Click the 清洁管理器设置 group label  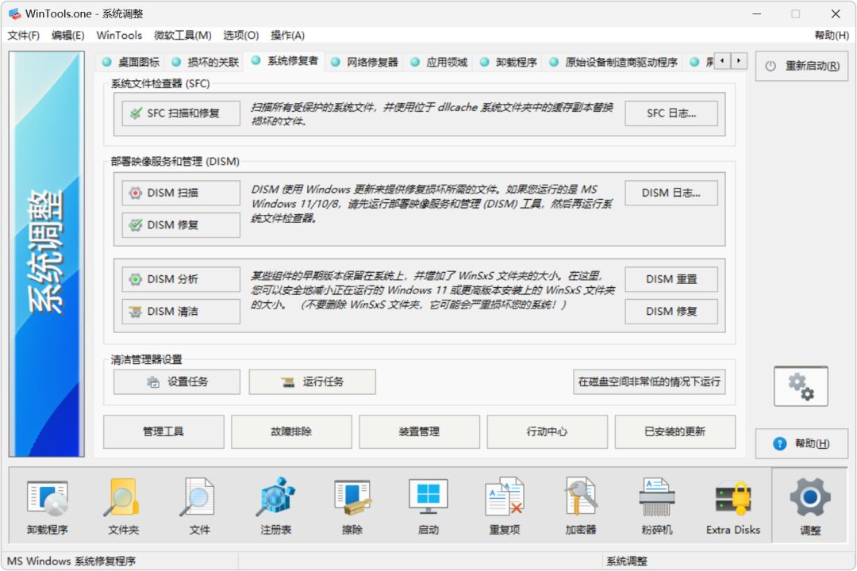point(147,359)
